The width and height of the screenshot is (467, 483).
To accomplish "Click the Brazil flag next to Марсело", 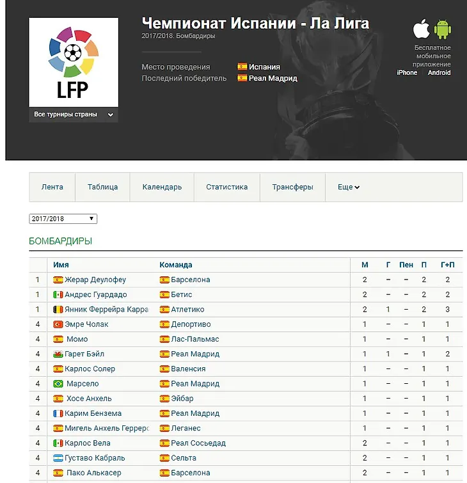I will click(x=58, y=384).
